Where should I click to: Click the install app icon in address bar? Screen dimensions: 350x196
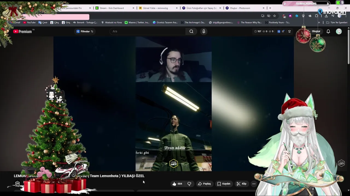click(263, 16)
